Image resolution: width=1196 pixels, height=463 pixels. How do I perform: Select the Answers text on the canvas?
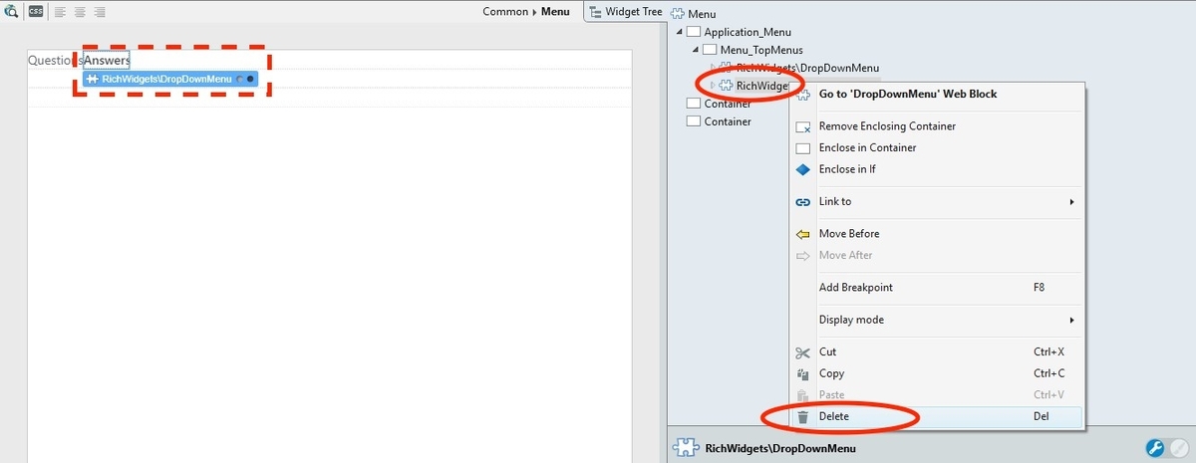(108, 60)
